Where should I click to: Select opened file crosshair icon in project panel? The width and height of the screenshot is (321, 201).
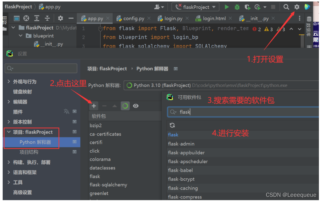(x=26, y=18)
